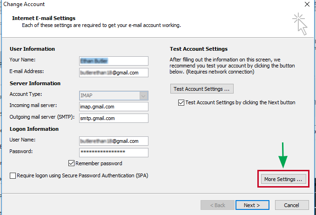Click the E-mail Address input field
This screenshot has height=215, width=316.
114,73
